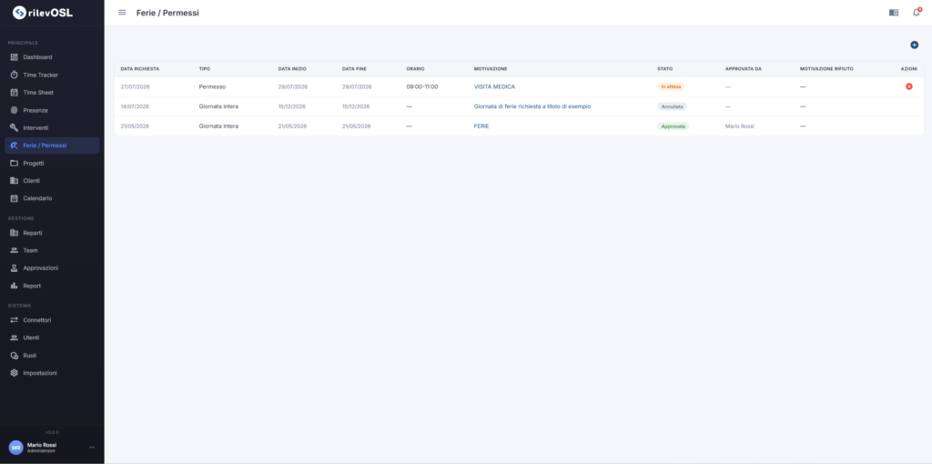Click the rilevOSL logo
This screenshot has width=932, height=464.
click(x=43, y=13)
